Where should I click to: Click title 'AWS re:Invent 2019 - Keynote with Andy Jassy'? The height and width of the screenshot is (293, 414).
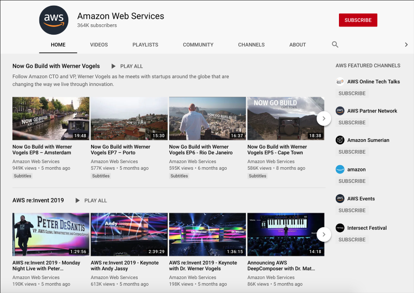click(x=125, y=266)
